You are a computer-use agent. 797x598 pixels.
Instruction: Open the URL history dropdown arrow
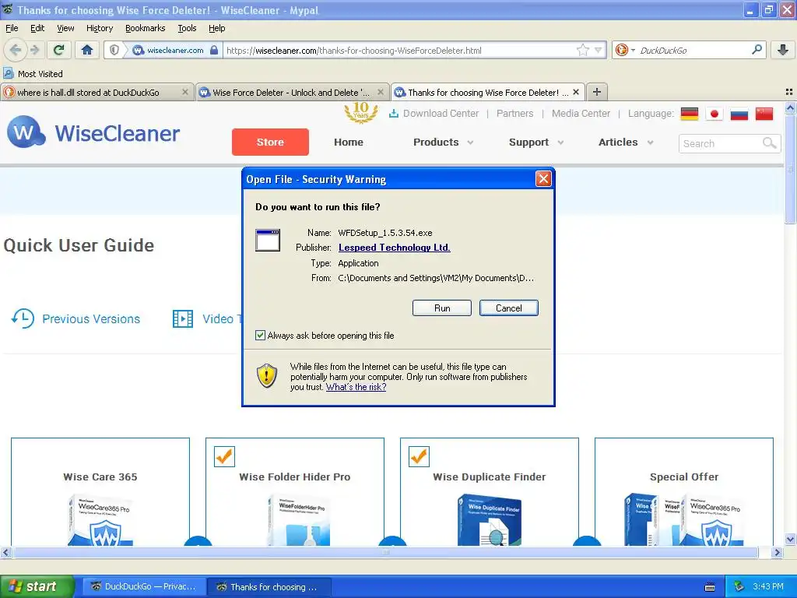point(599,50)
